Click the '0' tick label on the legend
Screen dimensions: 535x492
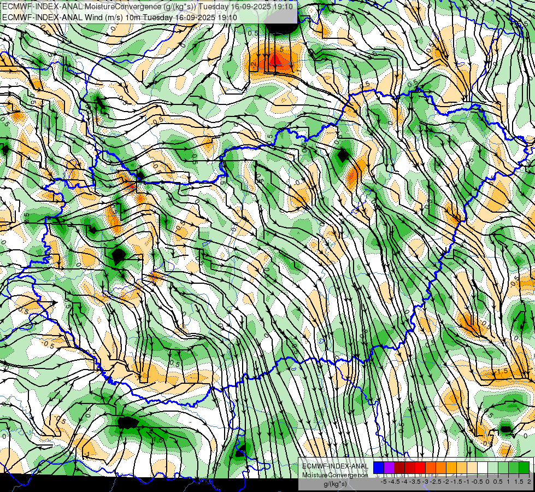(x=487, y=482)
